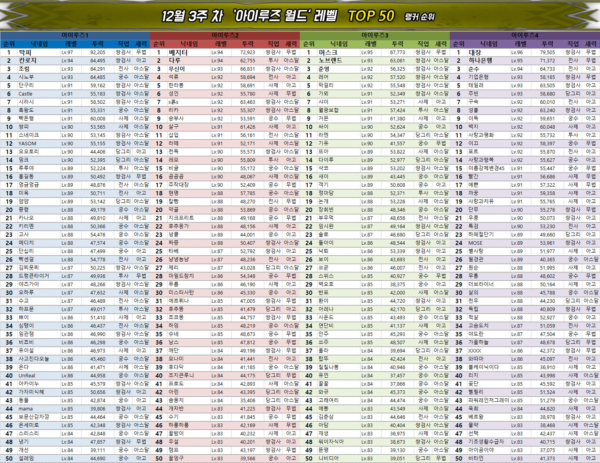Screen dimensions: 600x463
Task: Click the 랭커 순위 subtitle text
Action: [x=419, y=17]
